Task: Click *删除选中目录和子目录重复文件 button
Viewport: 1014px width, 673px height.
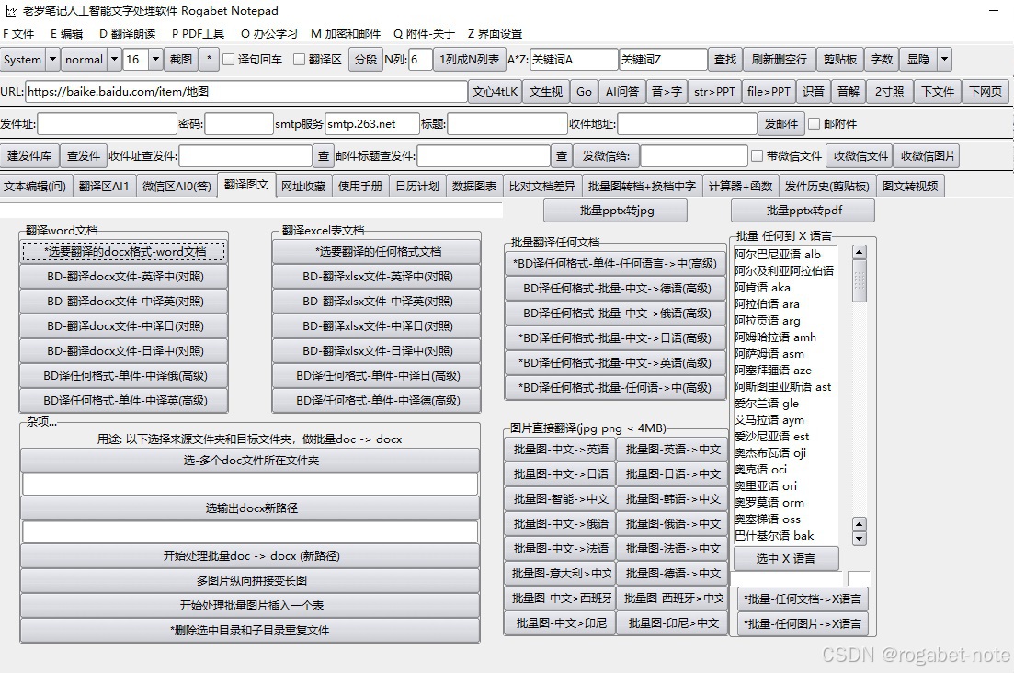Action: (x=250, y=631)
